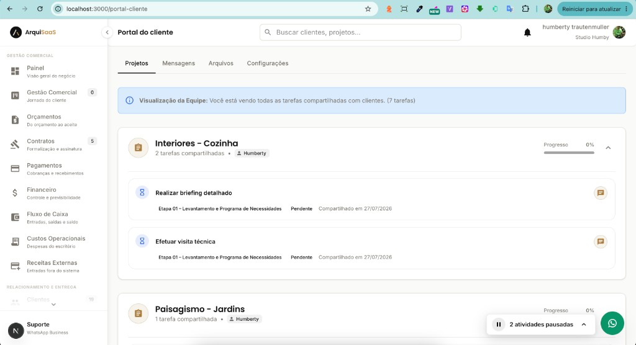Open the WhatsApp floating button
The width and height of the screenshot is (636, 345).
[x=612, y=323]
